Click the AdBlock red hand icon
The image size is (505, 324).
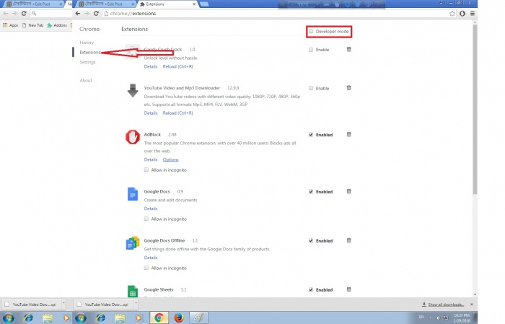[132, 137]
